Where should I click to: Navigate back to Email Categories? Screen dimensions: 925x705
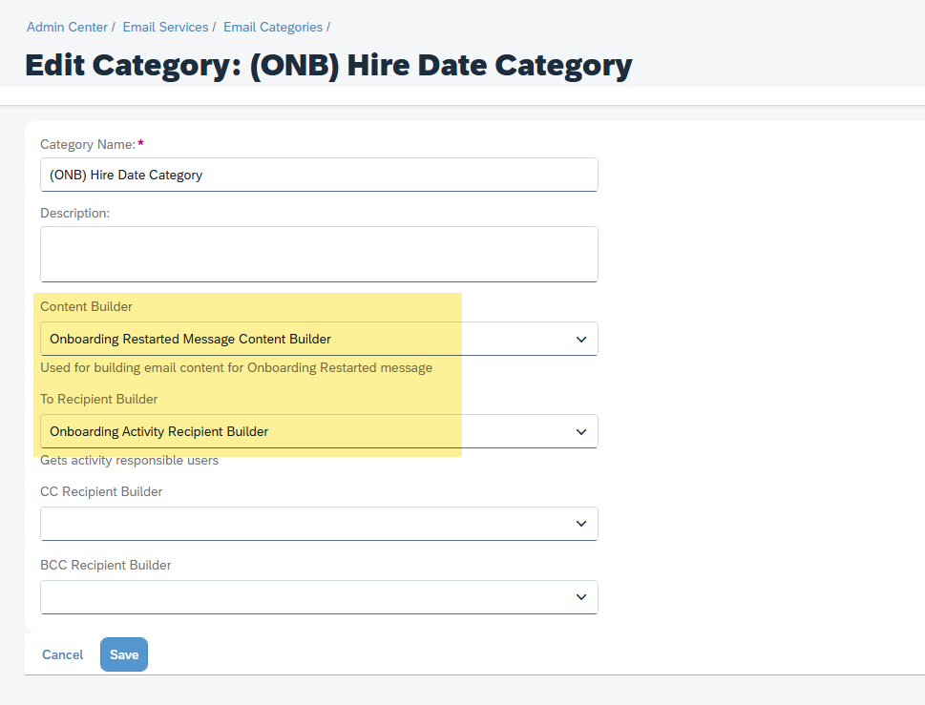[x=273, y=27]
